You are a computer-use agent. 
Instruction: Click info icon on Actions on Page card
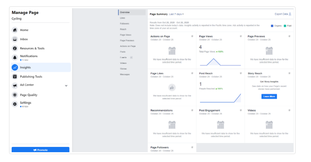(192, 36)
